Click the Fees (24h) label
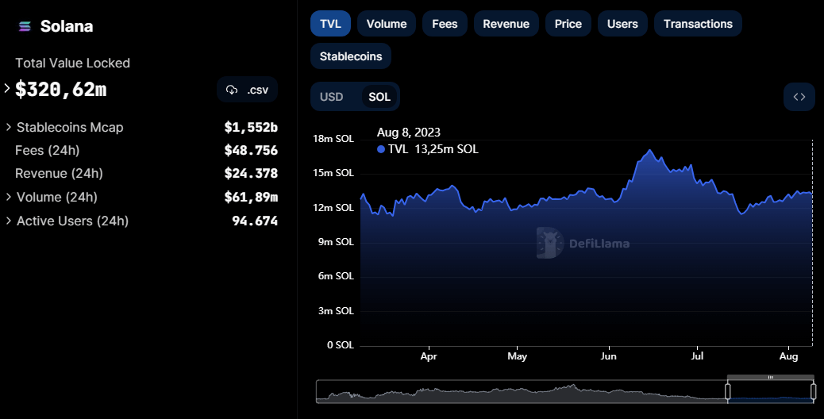The width and height of the screenshot is (824, 419). [x=48, y=150]
